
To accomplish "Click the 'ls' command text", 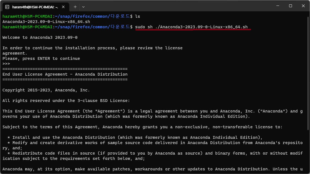I will (x=138, y=16).
